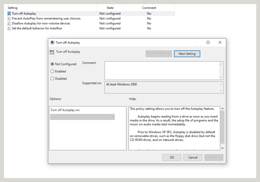Viewport: 260px width, 182px height.
Task: Click the Turn off Autoplay setting icon
Action: (x=9, y=13)
